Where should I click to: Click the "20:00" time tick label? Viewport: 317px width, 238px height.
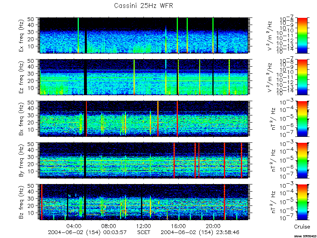[x=213, y=226]
